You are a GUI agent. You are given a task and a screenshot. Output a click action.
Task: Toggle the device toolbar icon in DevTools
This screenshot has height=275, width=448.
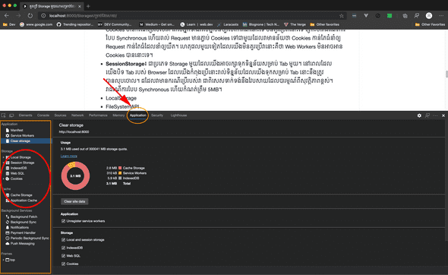[11, 115]
